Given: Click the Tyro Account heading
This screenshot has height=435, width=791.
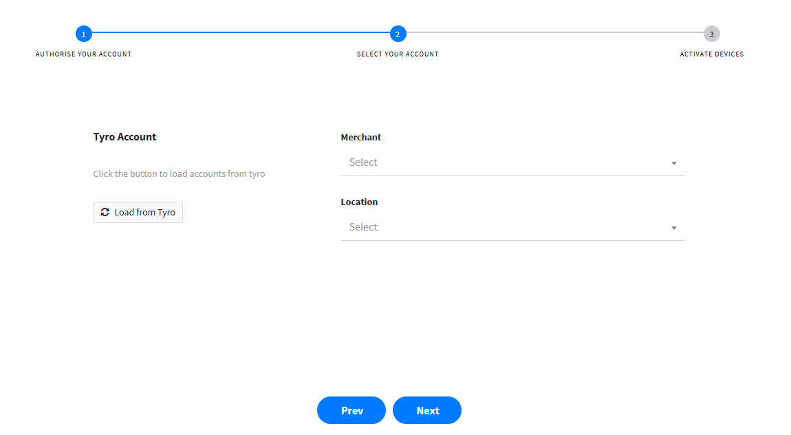Looking at the screenshot, I should coord(124,137).
